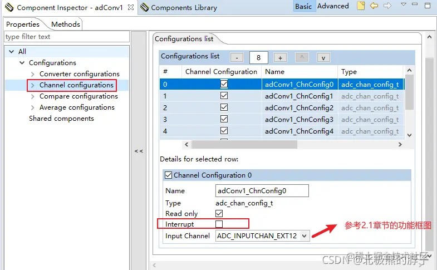Click the move up ^ button
This screenshot has height=270, width=437.
(x=302, y=58)
